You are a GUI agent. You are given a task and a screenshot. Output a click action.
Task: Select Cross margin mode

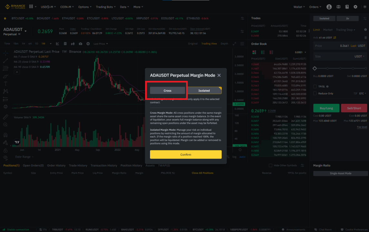pyautogui.click(x=167, y=91)
